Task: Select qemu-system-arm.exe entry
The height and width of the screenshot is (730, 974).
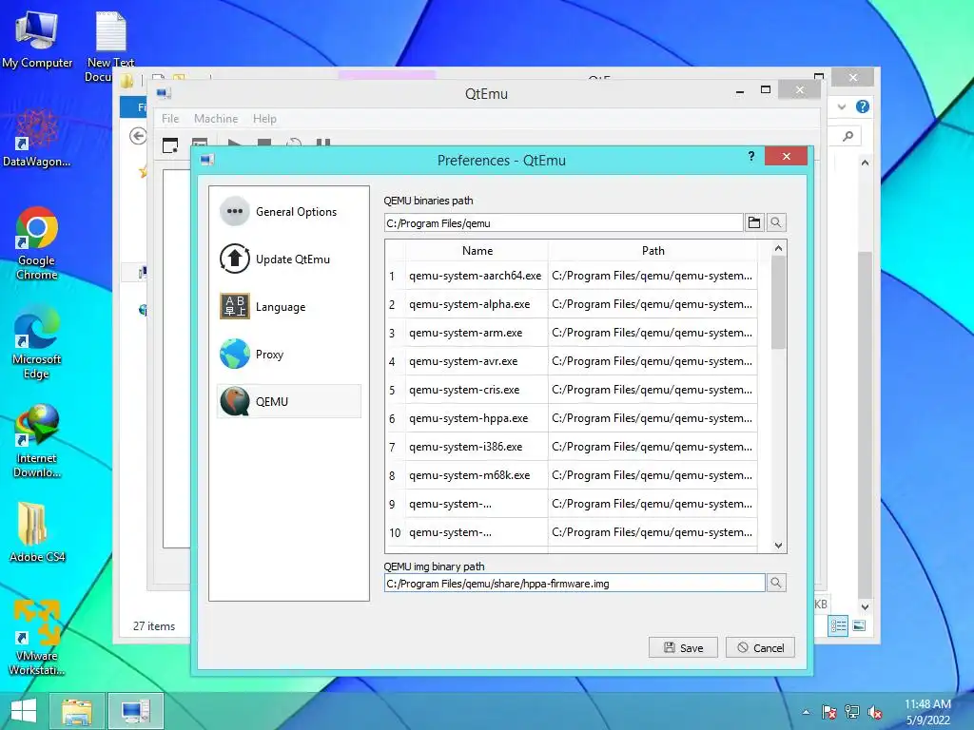Action: 476,333
